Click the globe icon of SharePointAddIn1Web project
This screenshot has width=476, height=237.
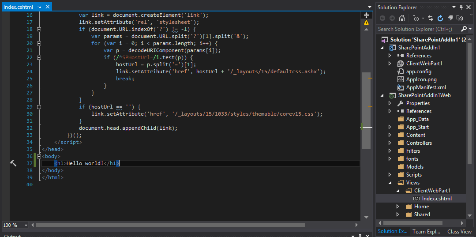pyautogui.click(x=393, y=95)
